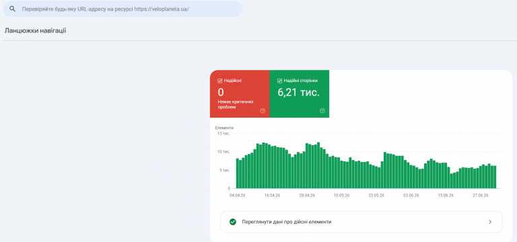Screen dimensions: 517x242
Task: Click the 16.04.26 date axis label
Action: point(272,195)
